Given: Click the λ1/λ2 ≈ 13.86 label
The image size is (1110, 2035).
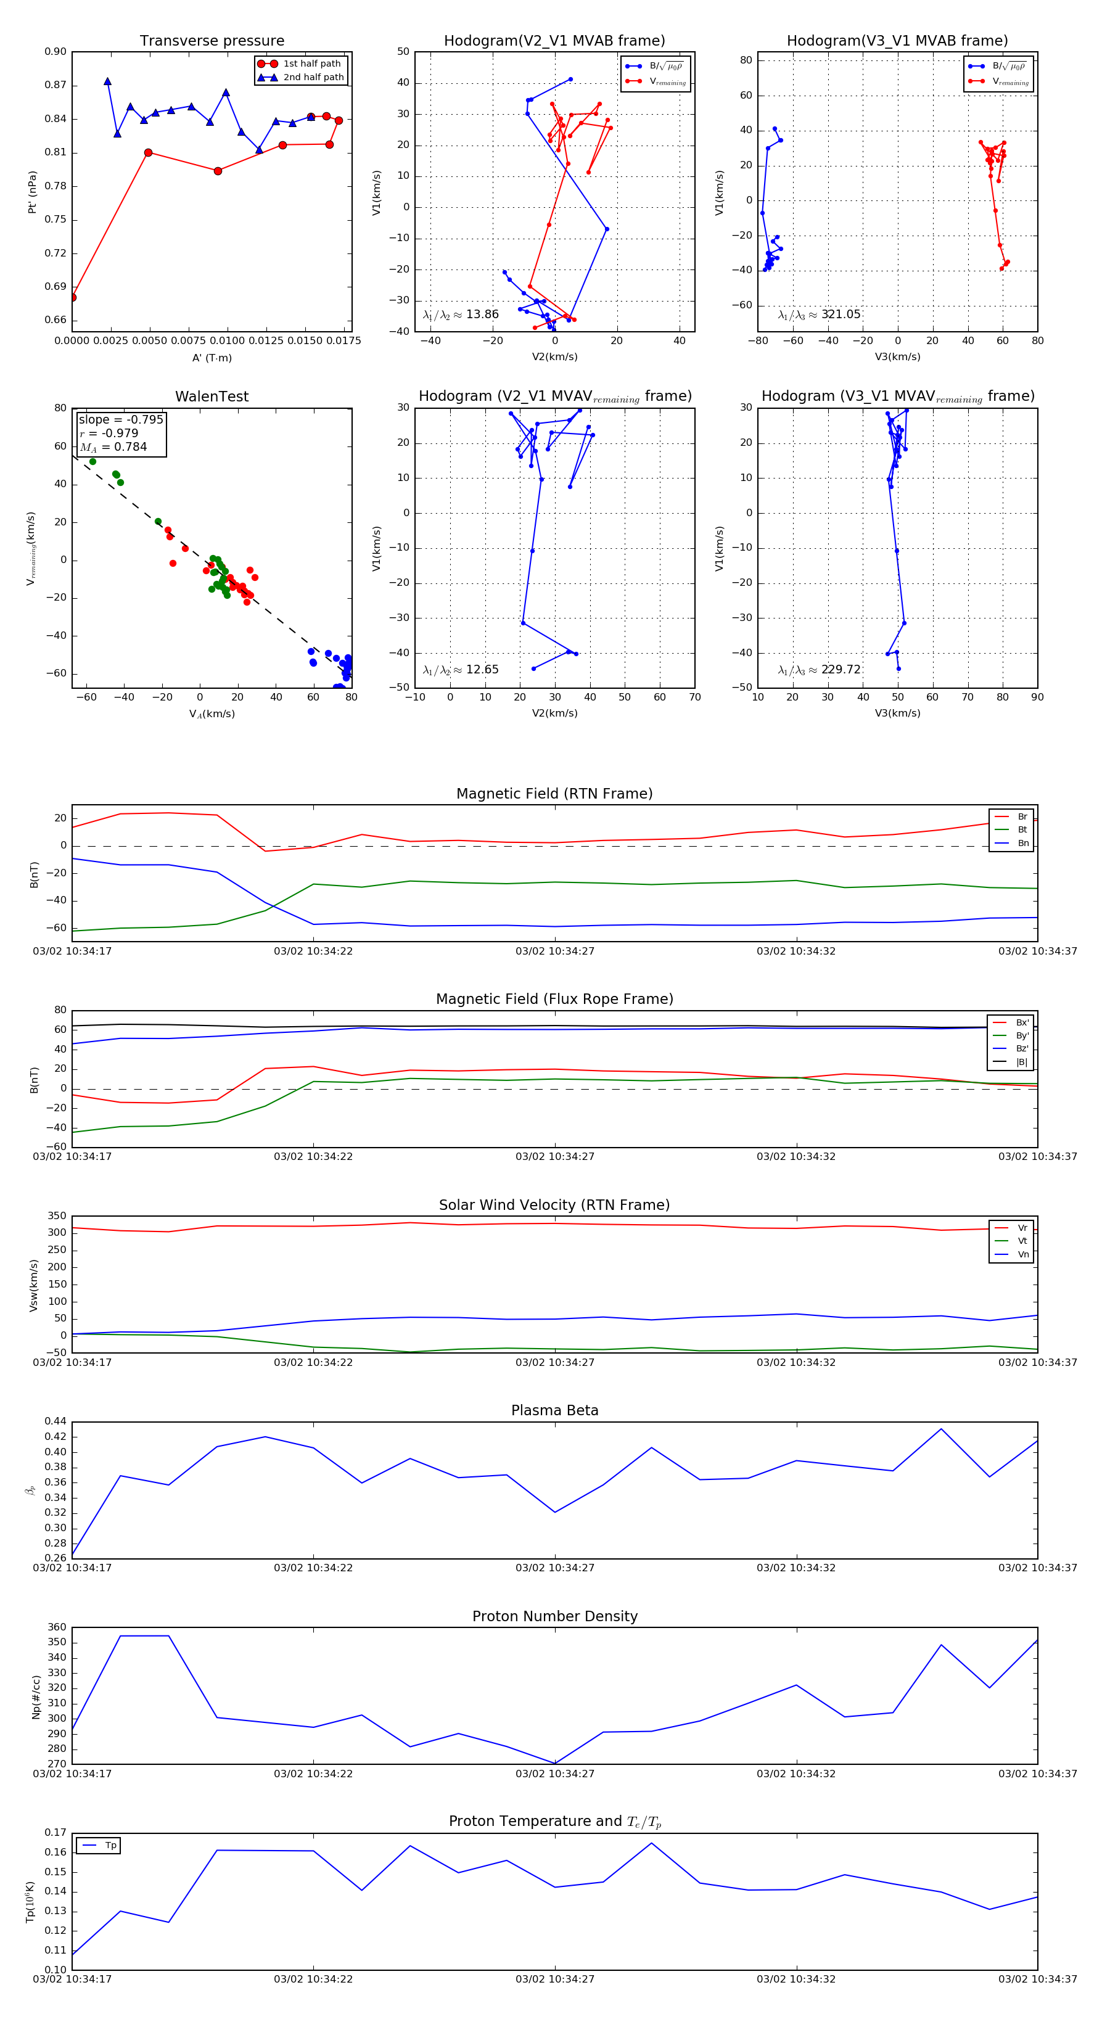Looking at the screenshot, I should [x=461, y=314].
